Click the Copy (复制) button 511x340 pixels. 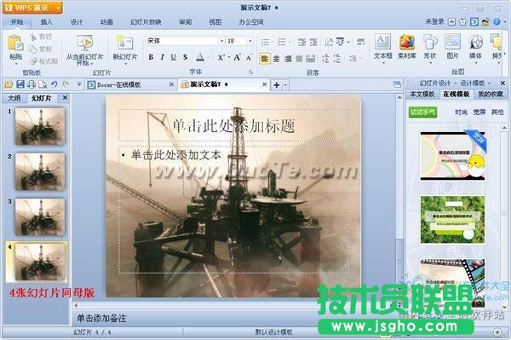pyautogui.click(x=41, y=49)
